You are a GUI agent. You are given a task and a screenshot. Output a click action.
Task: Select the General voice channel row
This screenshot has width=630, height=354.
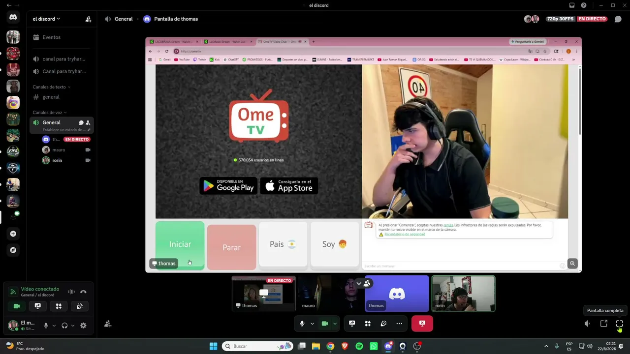(x=62, y=125)
